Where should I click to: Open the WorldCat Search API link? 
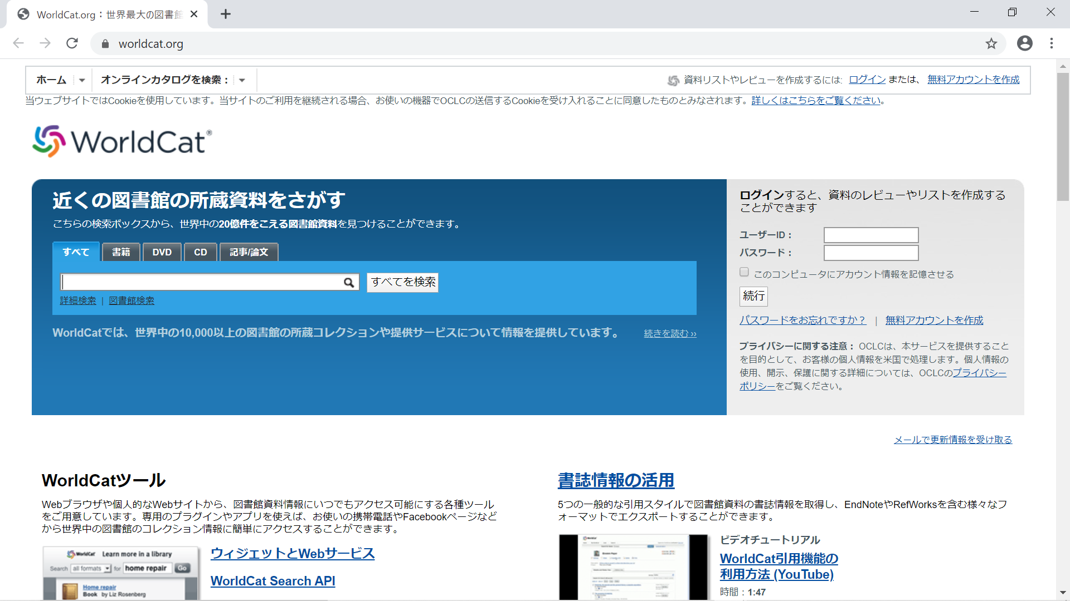[273, 581]
